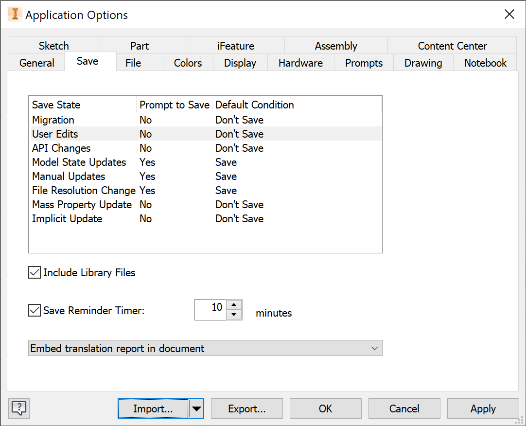
Task: Disable the Save Reminder Timer checkbox
Action: click(x=35, y=310)
